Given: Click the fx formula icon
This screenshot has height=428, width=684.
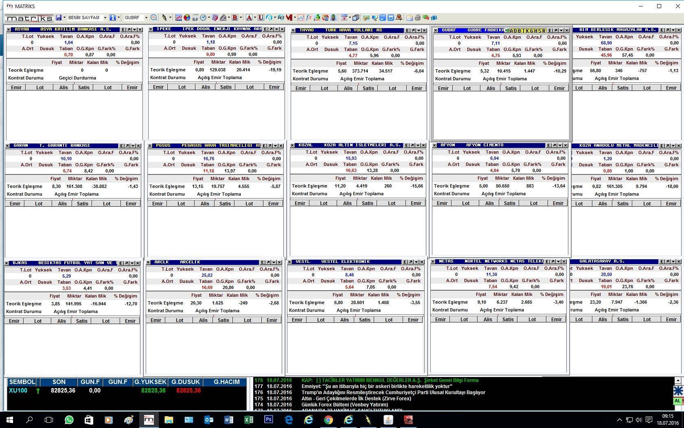Looking at the screenshot, I should [309, 18].
